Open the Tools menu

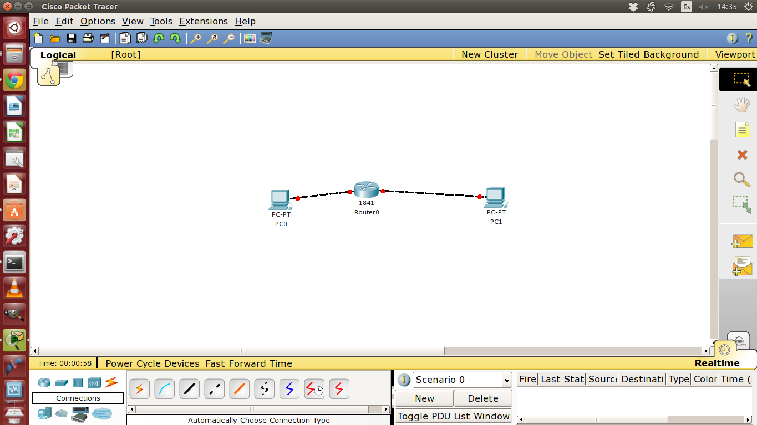(161, 21)
